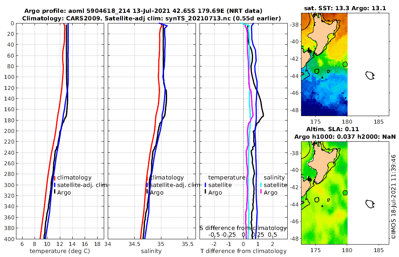Click the 'temperature (deg C)' axis label
This screenshot has height=257, width=399.
click(60, 251)
